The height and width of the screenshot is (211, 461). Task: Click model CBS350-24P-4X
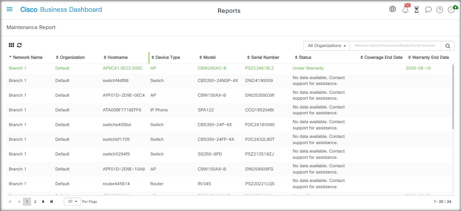click(215, 125)
